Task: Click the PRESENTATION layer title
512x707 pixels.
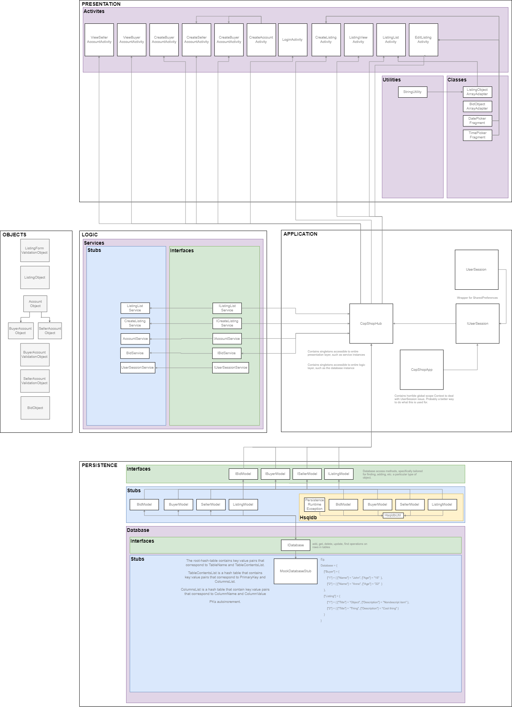Action: pyautogui.click(x=101, y=4)
